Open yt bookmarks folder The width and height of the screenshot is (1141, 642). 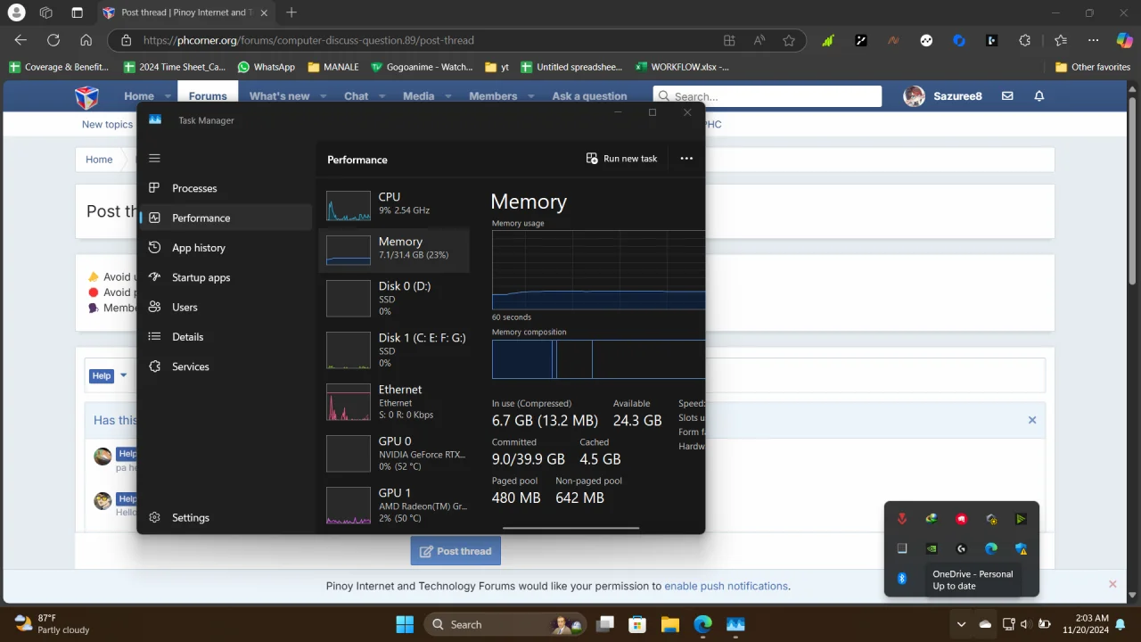pos(497,67)
